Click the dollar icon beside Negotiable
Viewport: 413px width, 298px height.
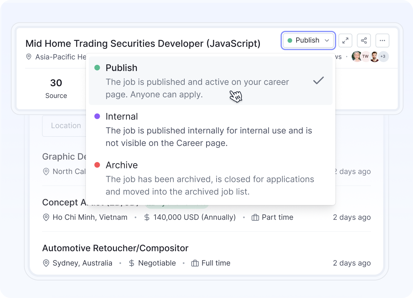coord(132,263)
